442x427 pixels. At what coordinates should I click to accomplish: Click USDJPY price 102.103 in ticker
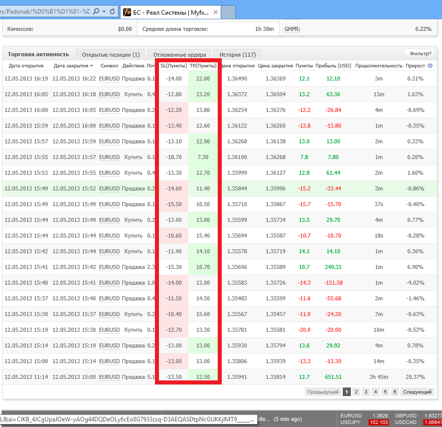(x=379, y=422)
